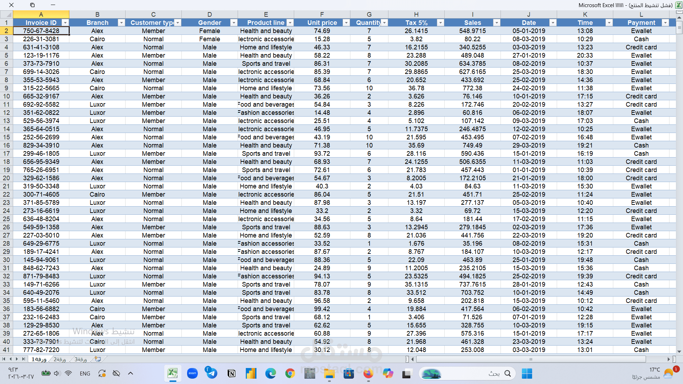Click the vertical scrollbar down arrow

(x=679, y=352)
